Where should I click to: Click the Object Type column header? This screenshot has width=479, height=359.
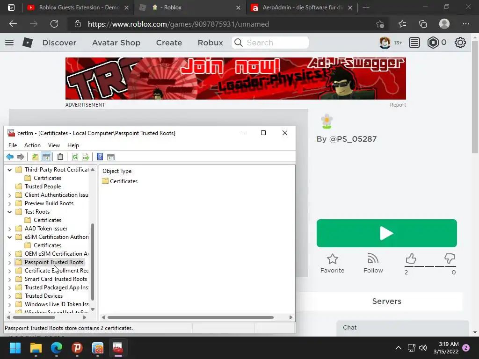[x=117, y=171]
